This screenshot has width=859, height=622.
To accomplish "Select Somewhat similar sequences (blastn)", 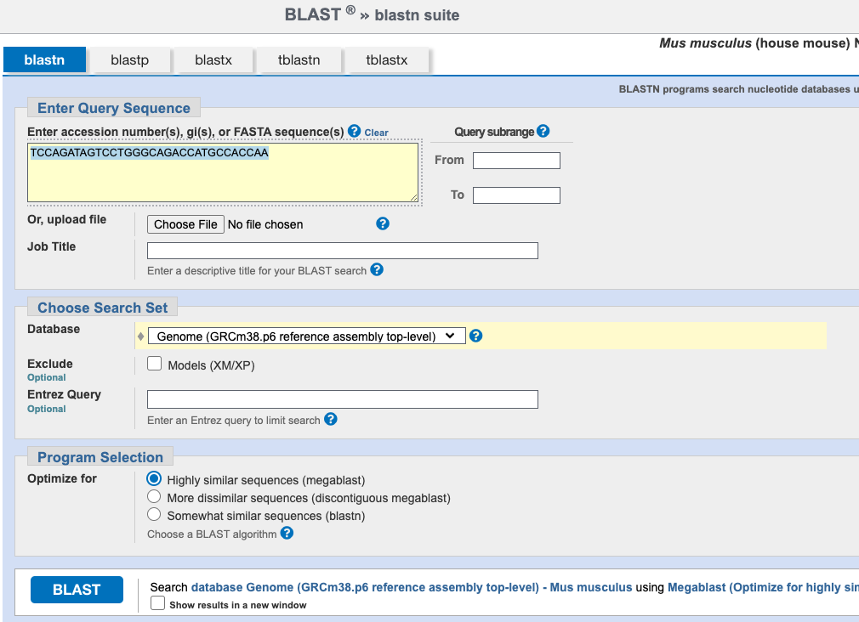I will pos(154,515).
